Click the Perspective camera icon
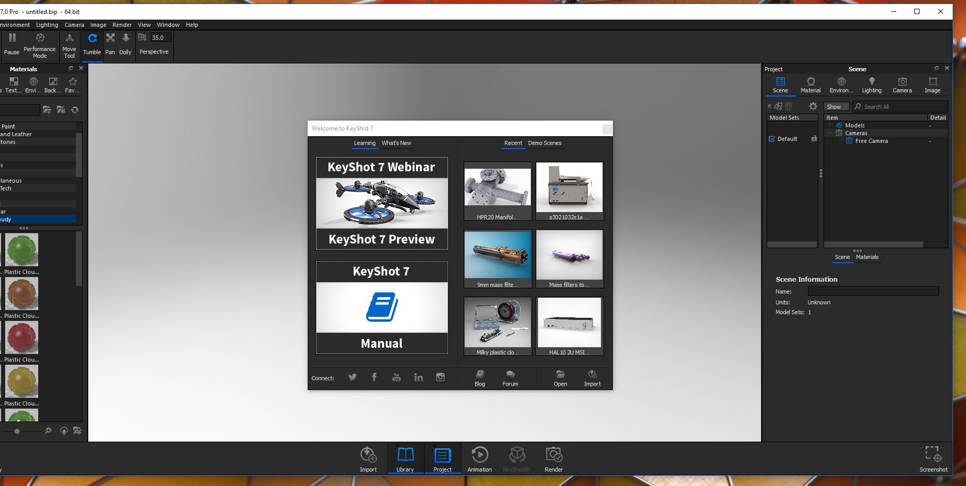This screenshot has width=966, height=486. (142, 37)
